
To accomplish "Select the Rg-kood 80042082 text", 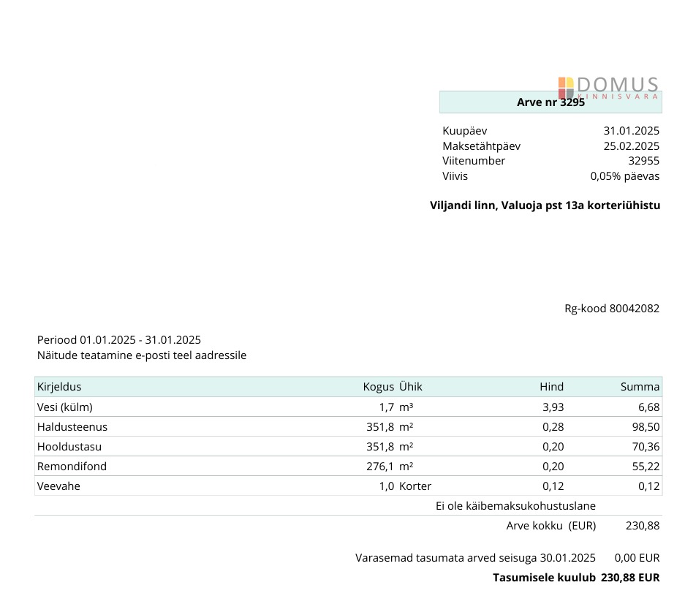I will point(611,309).
